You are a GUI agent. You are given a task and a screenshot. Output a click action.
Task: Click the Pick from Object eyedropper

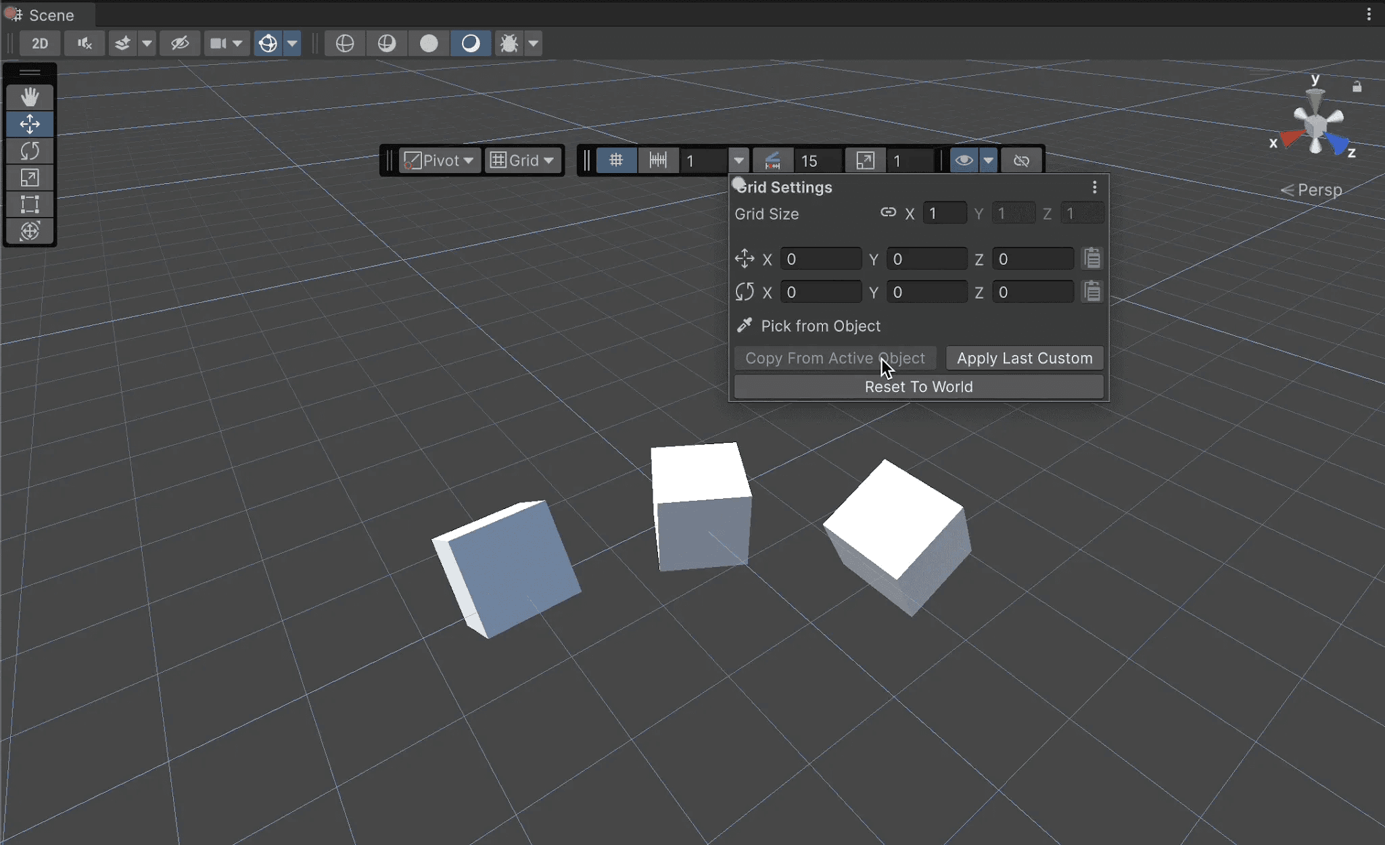[x=745, y=325]
